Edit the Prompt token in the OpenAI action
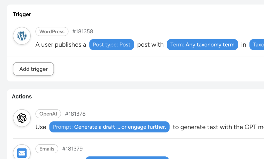The width and height of the screenshot is (264, 159). pyautogui.click(x=109, y=127)
